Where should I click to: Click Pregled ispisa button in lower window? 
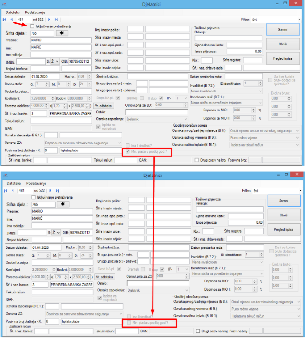[x=283, y=229]
